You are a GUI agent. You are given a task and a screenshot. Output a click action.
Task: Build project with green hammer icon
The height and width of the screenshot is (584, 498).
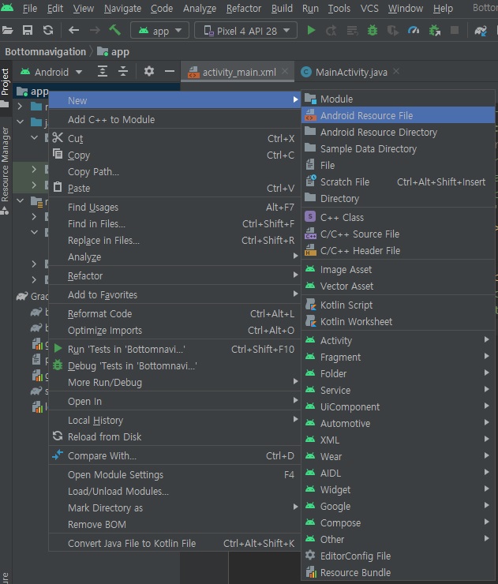(x=115, y=30)
